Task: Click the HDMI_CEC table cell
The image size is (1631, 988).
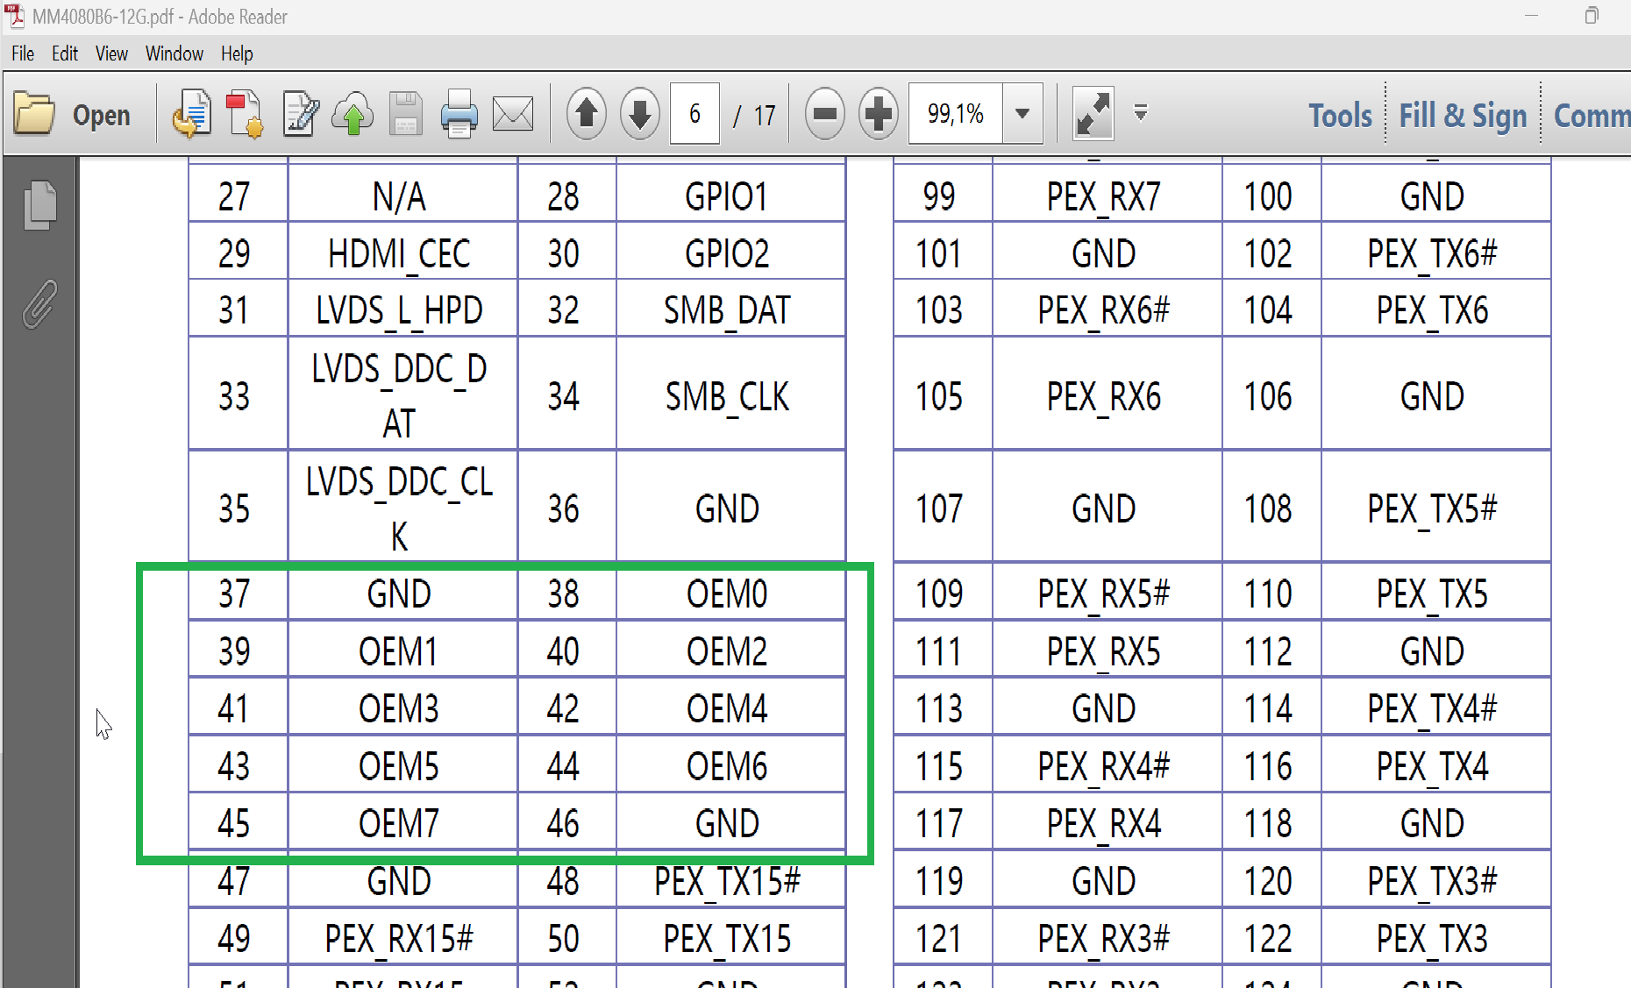Action: pos(402,251)
